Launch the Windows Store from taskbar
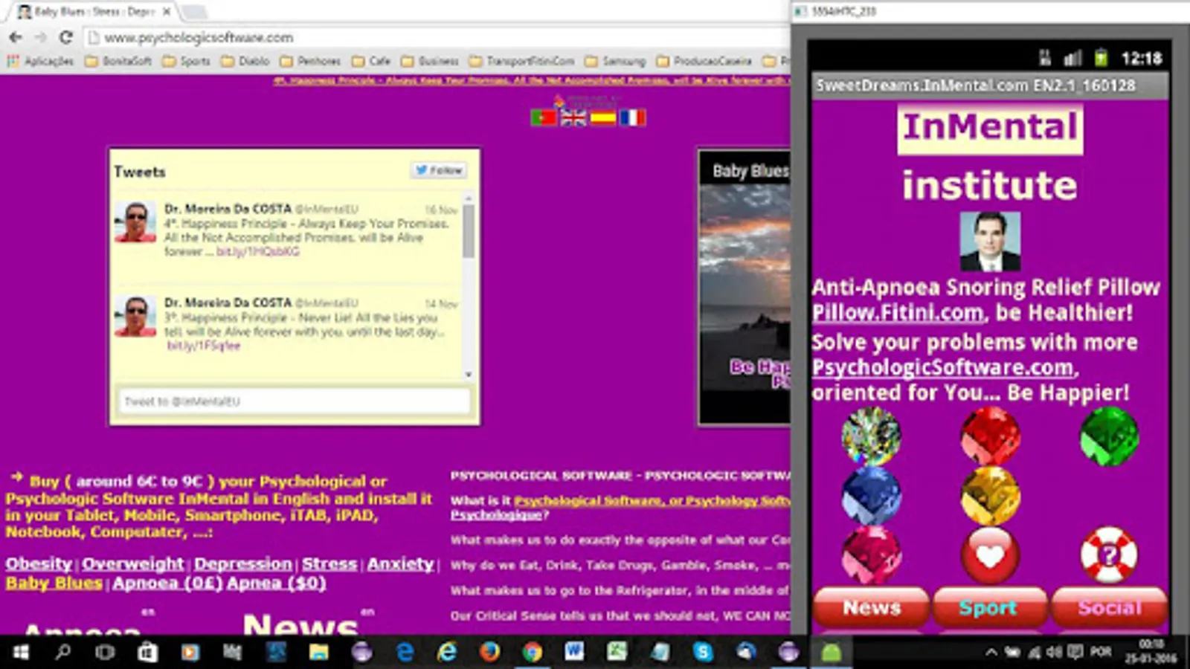Viewport: 1190px width, 669px height. point(147,653)
